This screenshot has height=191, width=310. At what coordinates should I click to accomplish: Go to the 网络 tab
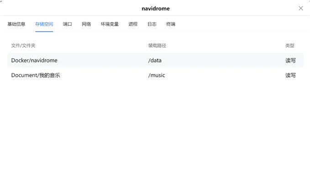(86, 24)
